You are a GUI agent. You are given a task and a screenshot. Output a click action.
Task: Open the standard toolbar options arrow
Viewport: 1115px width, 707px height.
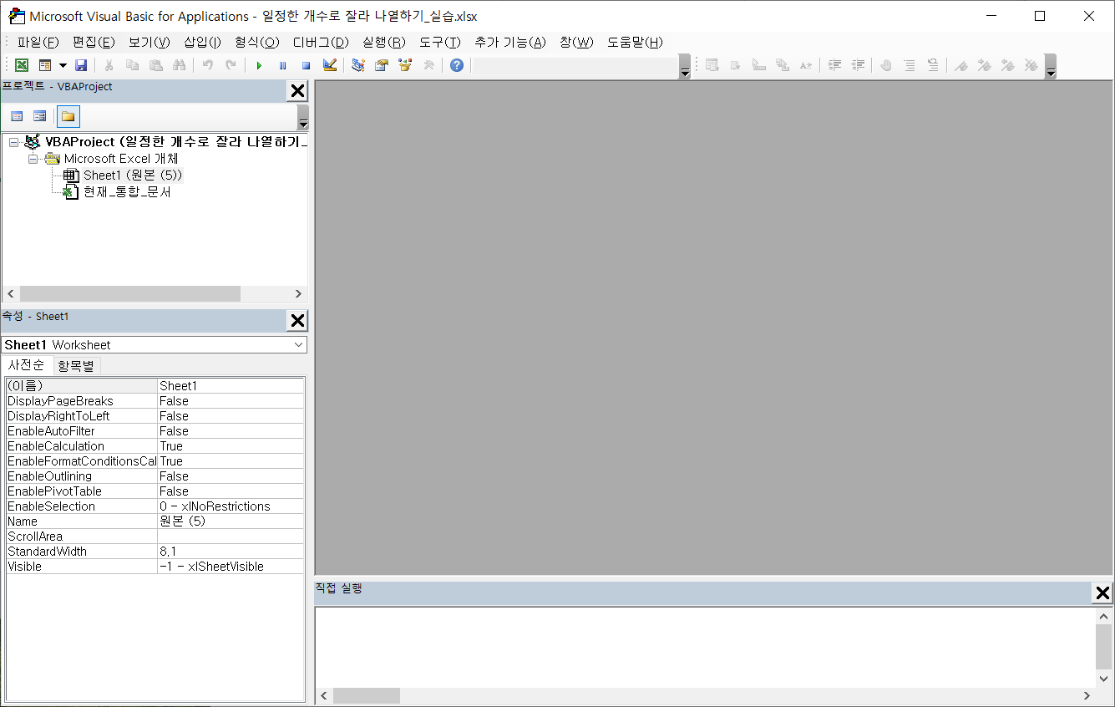pos(685,67)
